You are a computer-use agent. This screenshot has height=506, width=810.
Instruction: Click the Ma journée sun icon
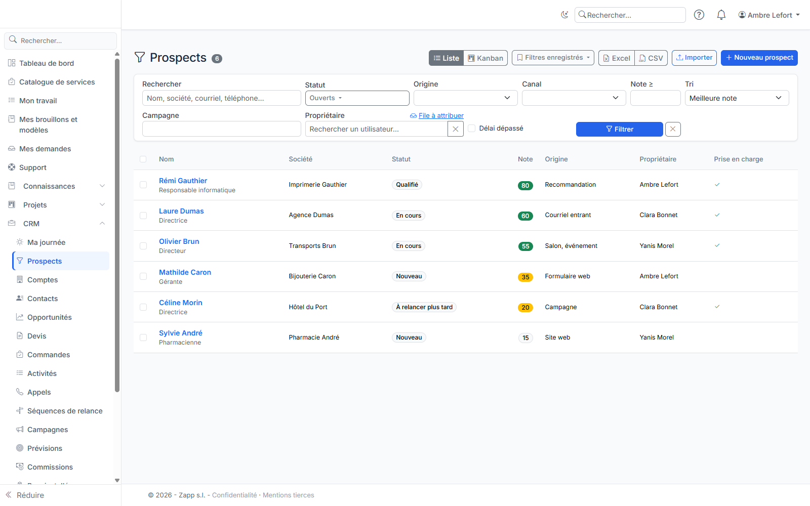(20, 242)
